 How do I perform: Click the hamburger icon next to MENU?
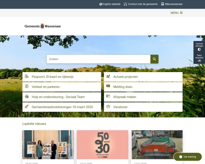click(181, 13)
